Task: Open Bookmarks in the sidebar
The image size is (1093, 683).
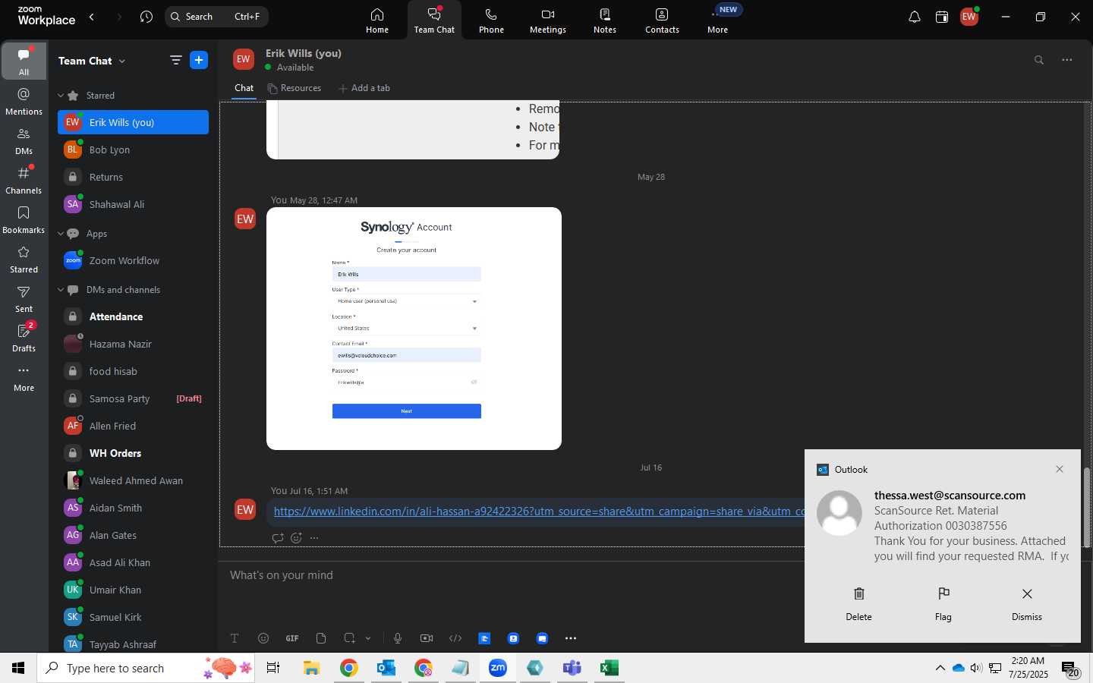Action: click(24, 219)
